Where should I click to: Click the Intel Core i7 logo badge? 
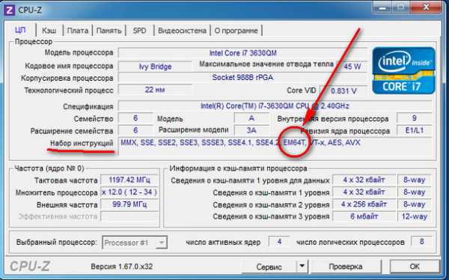pos(404,70)
